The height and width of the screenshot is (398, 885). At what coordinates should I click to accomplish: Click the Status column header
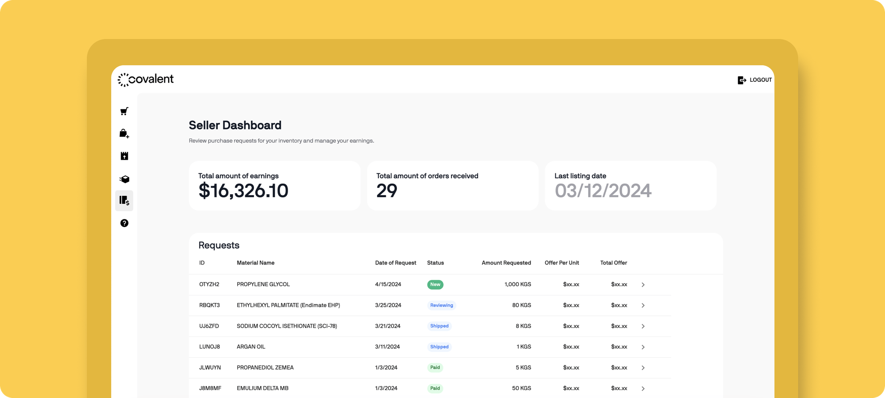435,263
